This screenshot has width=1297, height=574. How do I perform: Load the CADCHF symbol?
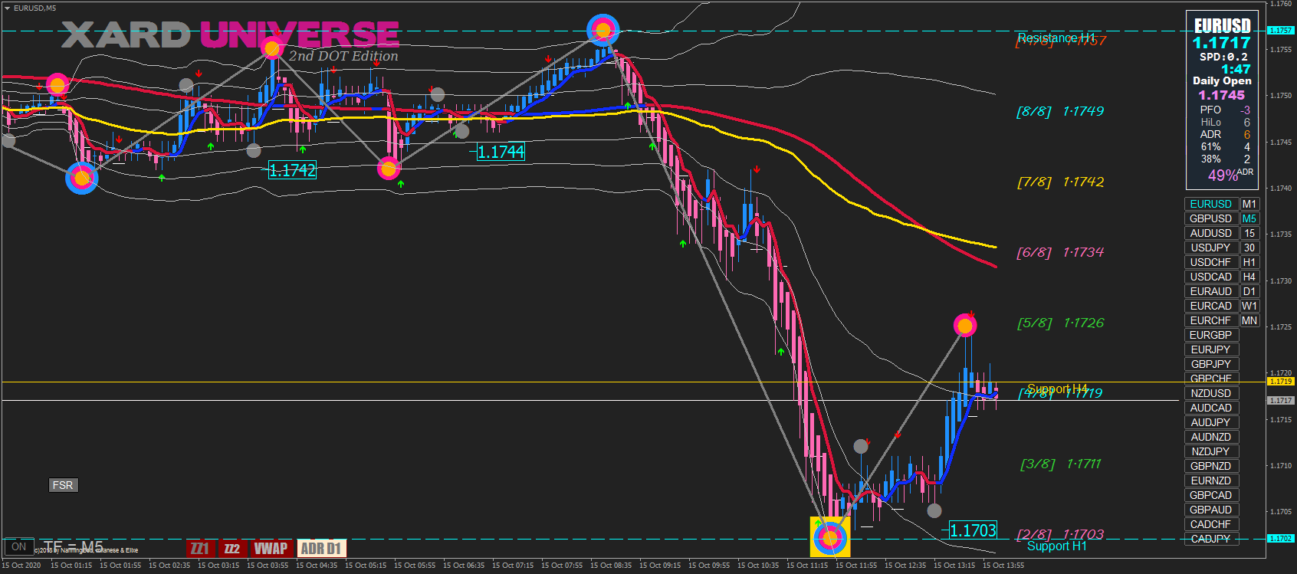tap(1211, 524)
